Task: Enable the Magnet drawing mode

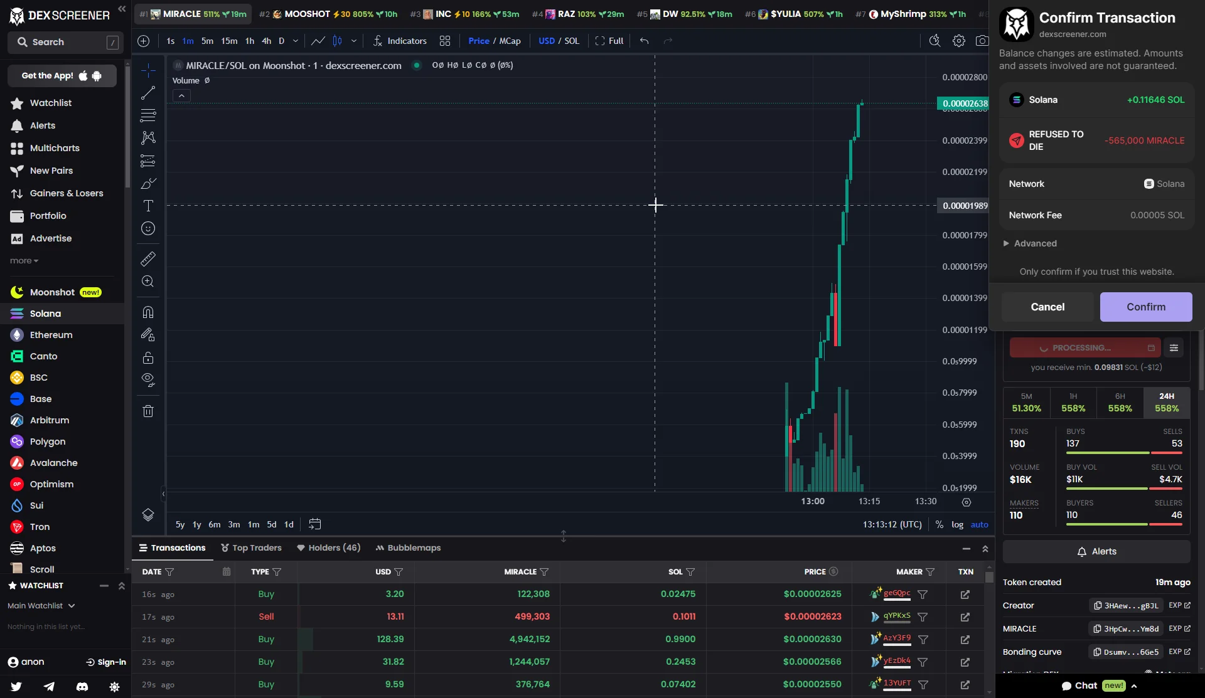Action: click(x=148, y=312)
